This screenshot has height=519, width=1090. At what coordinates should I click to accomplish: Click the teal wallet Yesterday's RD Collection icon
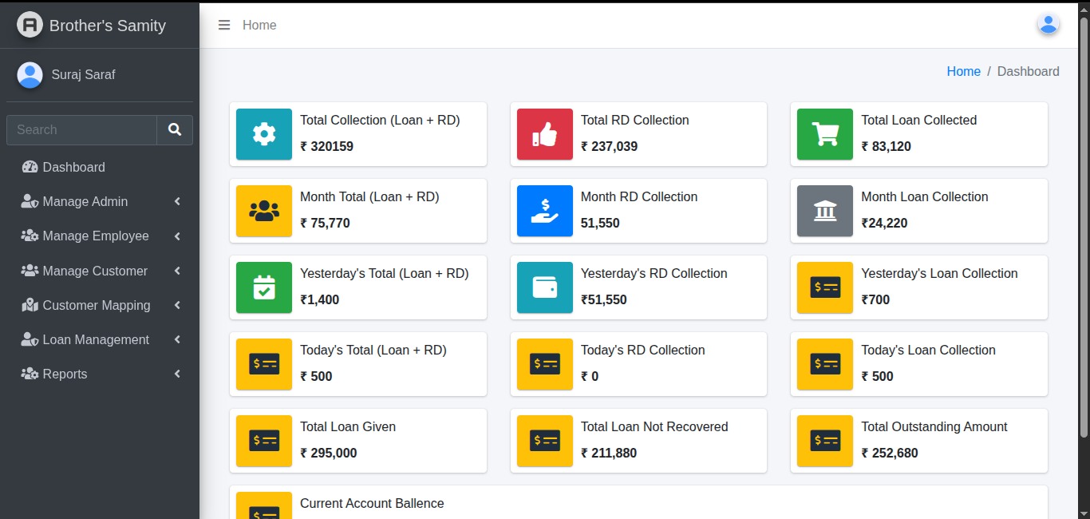544,287
